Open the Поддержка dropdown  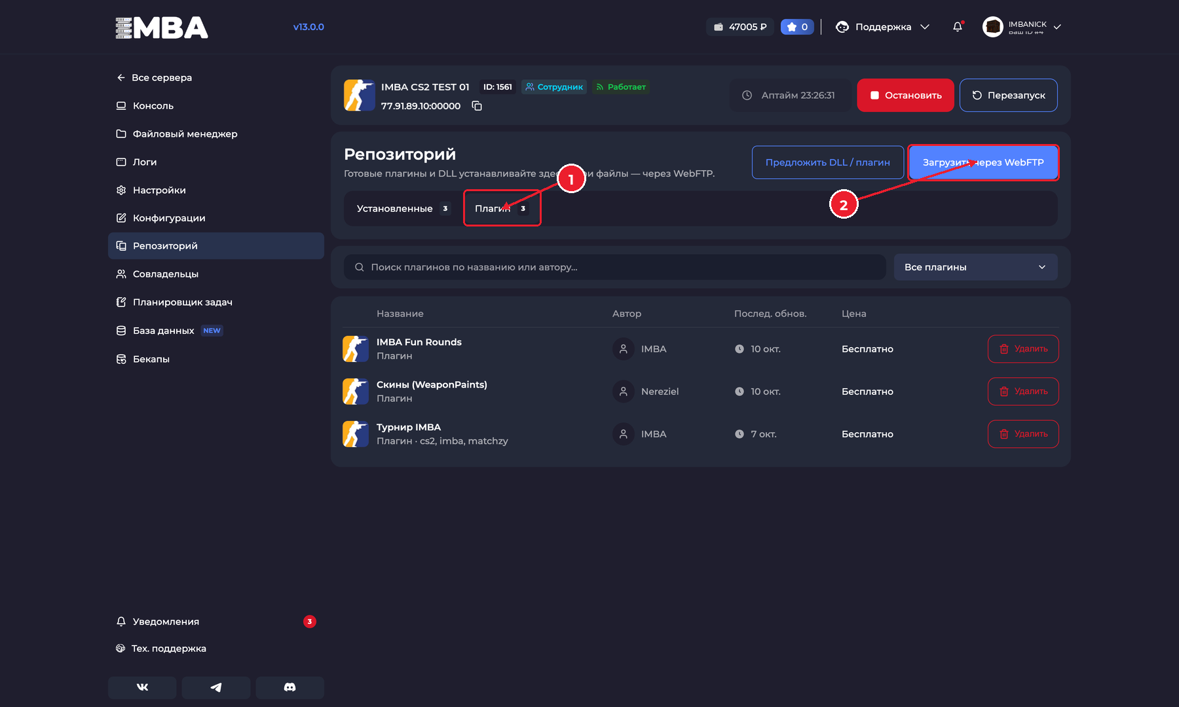click(x=883, y=27)
